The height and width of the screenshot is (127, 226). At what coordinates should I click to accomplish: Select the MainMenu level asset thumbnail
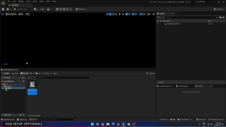[x=32, y=87]
